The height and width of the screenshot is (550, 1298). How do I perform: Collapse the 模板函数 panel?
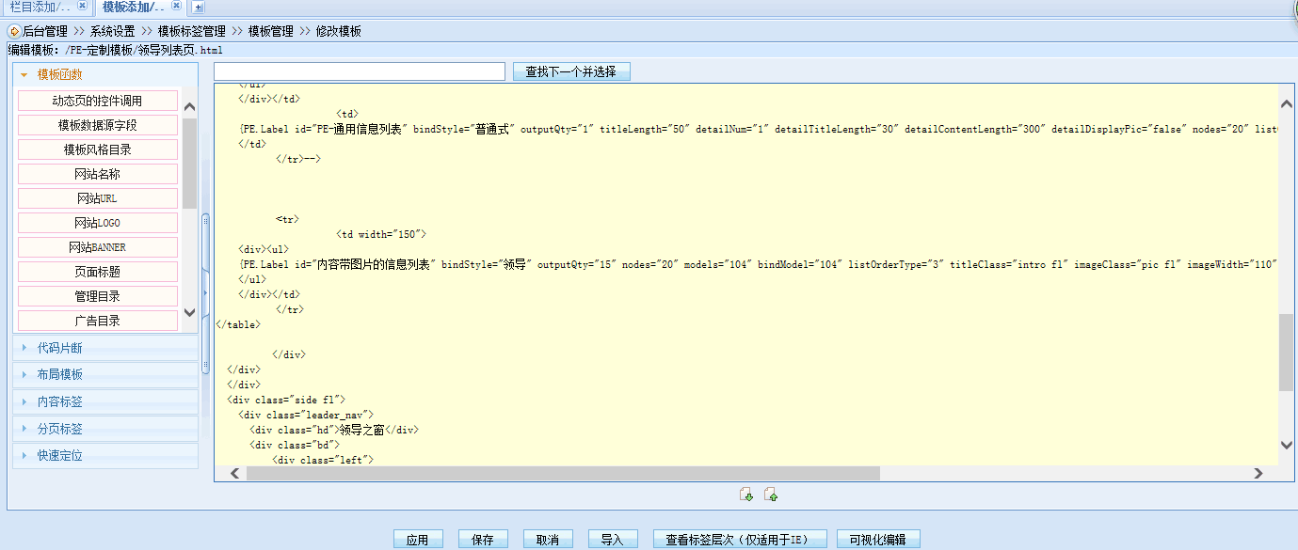pos(25,74)
